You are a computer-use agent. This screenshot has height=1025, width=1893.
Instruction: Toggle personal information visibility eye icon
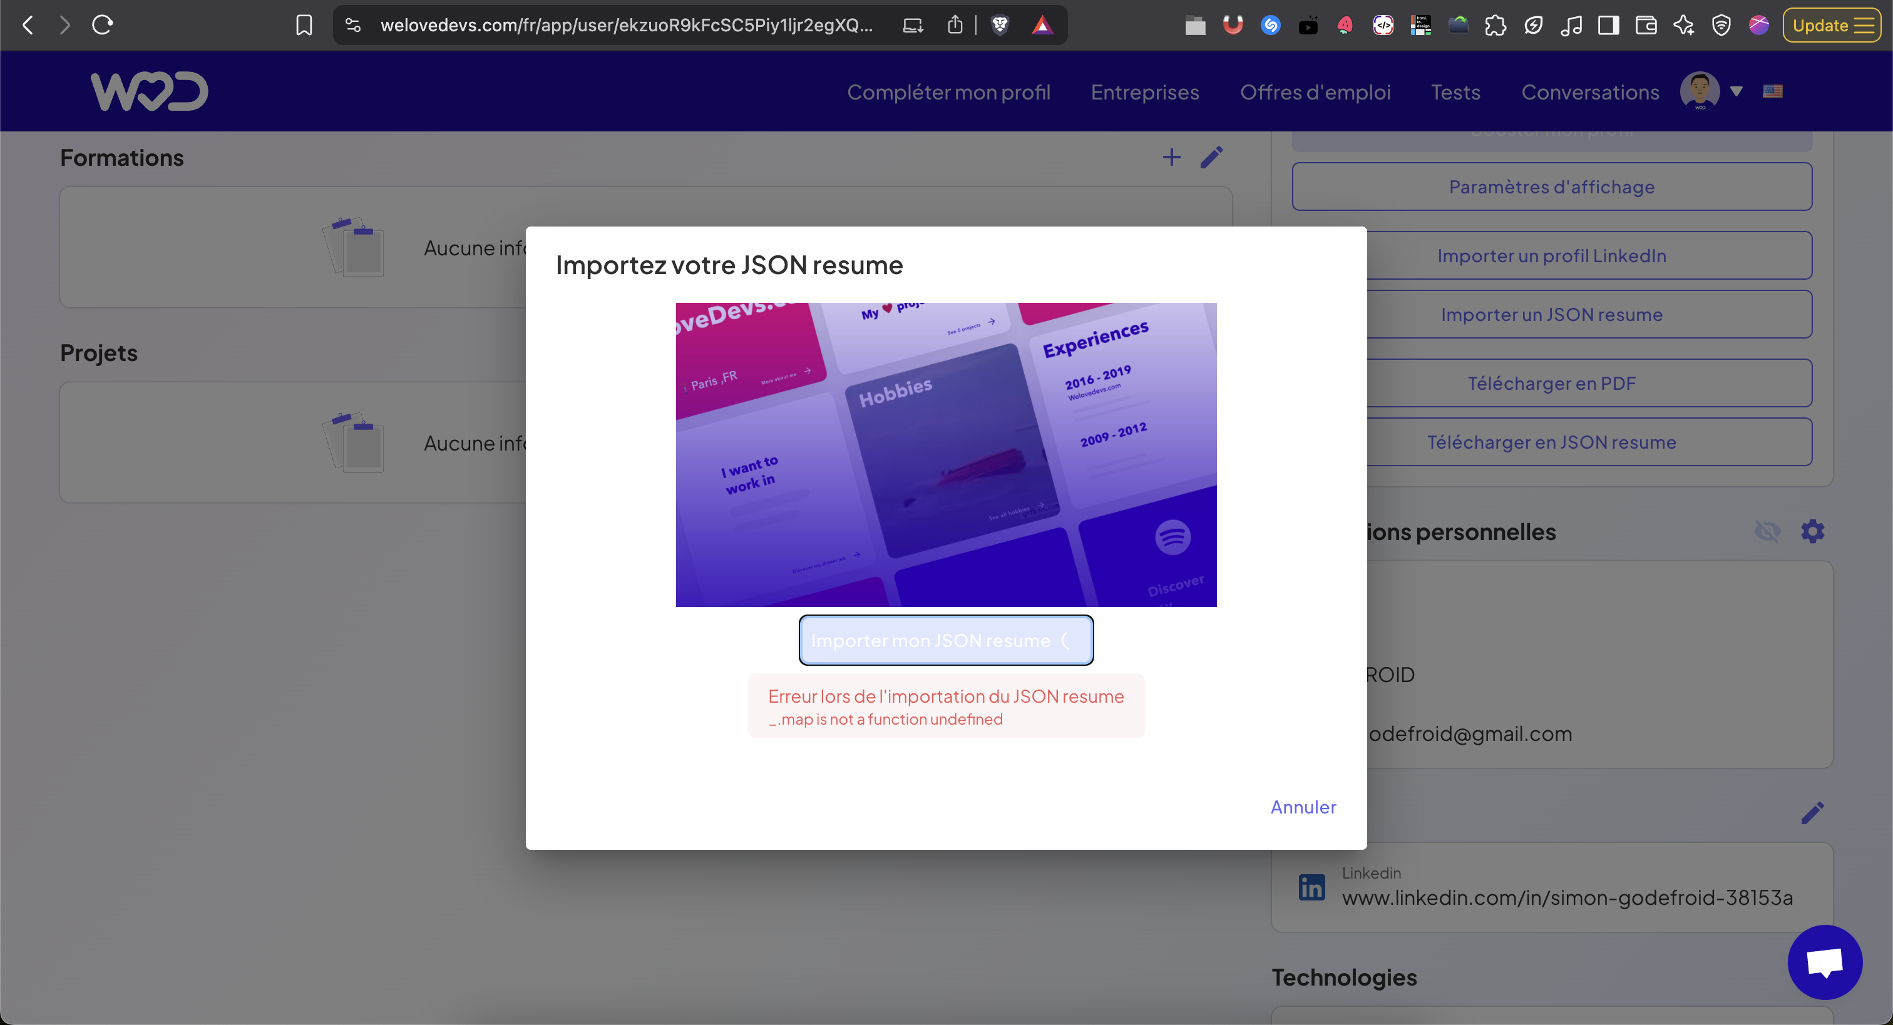coord(1767,531)
